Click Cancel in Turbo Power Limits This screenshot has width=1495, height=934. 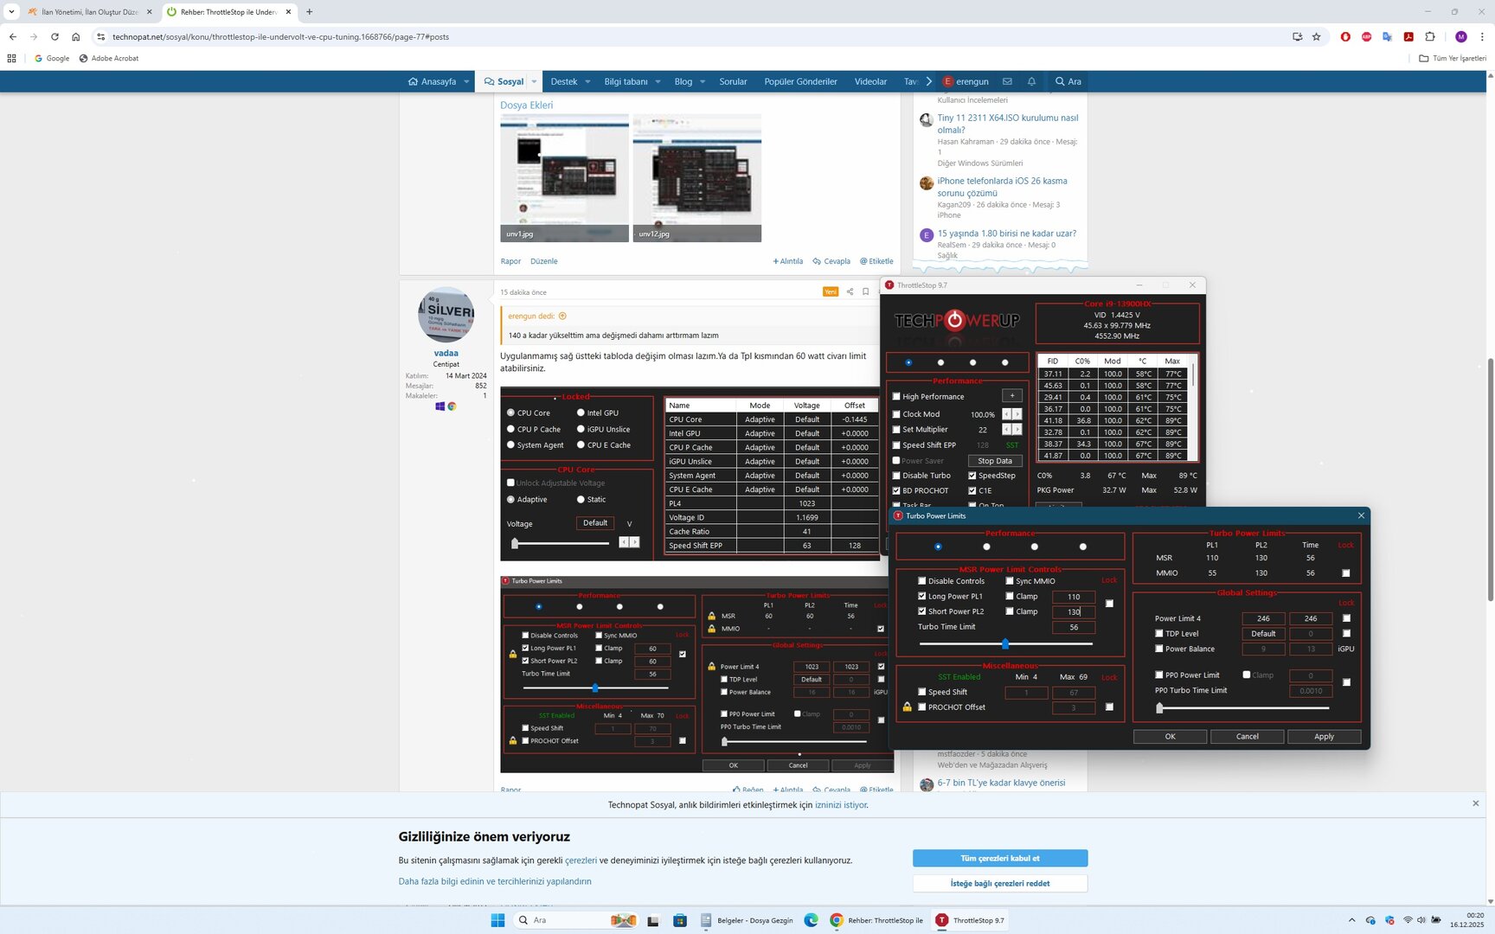tap(1247, 737)
